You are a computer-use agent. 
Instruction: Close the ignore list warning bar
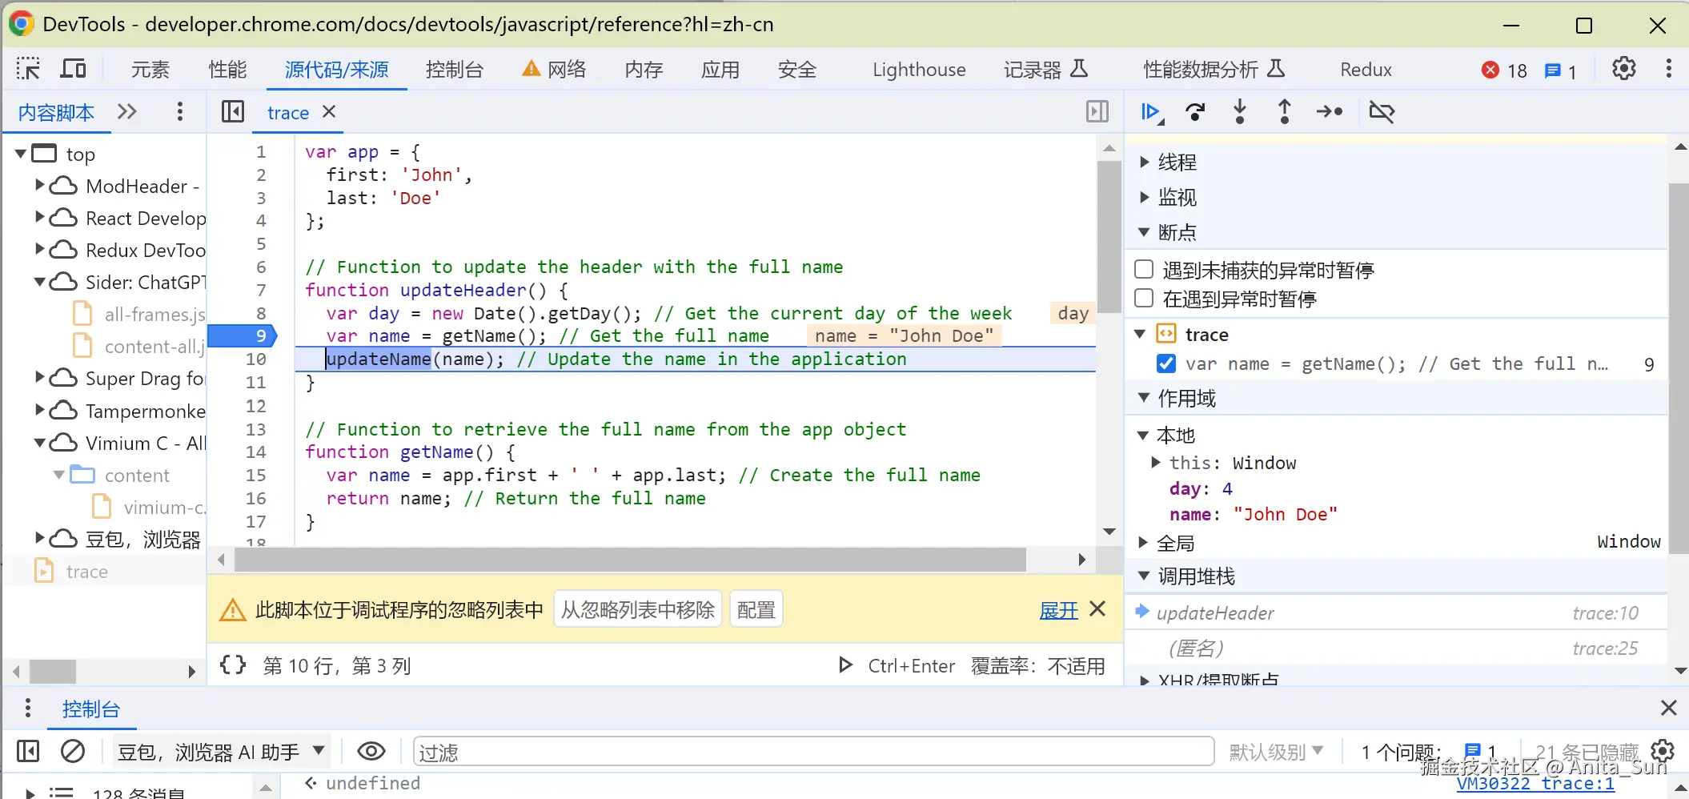1098,609
